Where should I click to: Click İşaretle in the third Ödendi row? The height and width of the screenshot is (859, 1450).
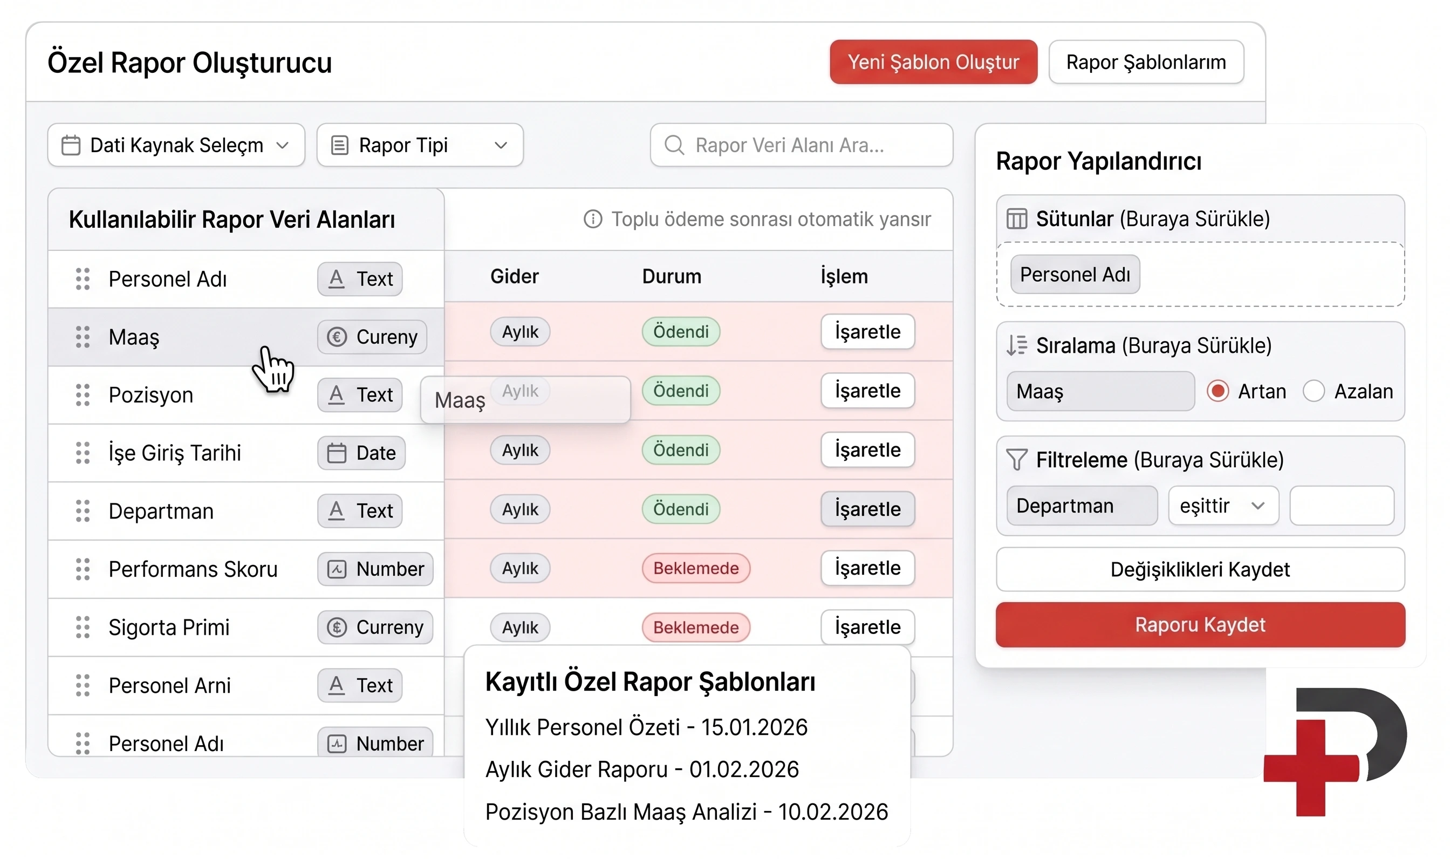[x=867, y=450]
